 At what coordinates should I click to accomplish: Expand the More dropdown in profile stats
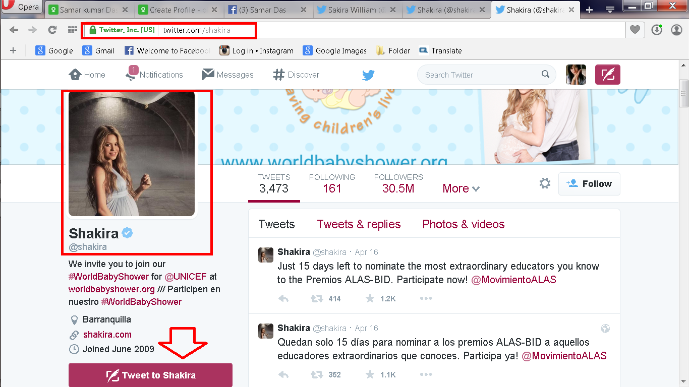pos(461,188)
